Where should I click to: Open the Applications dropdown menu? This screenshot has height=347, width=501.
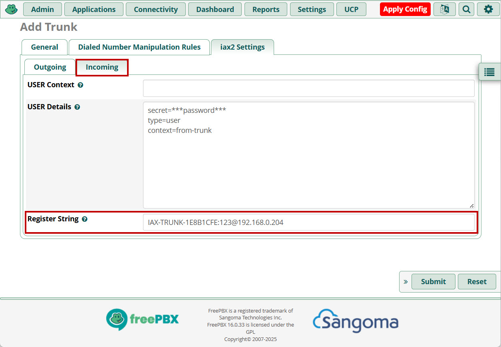(x=94, y=9)
